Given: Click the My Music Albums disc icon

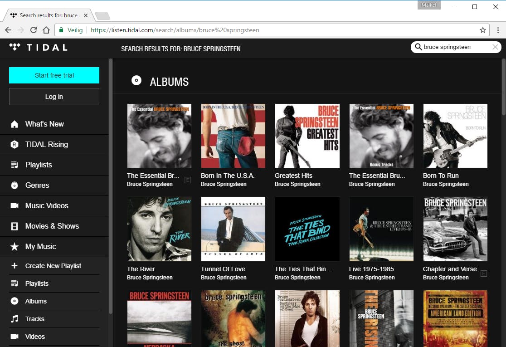Looking at the screenshot, I should point(15,301).
